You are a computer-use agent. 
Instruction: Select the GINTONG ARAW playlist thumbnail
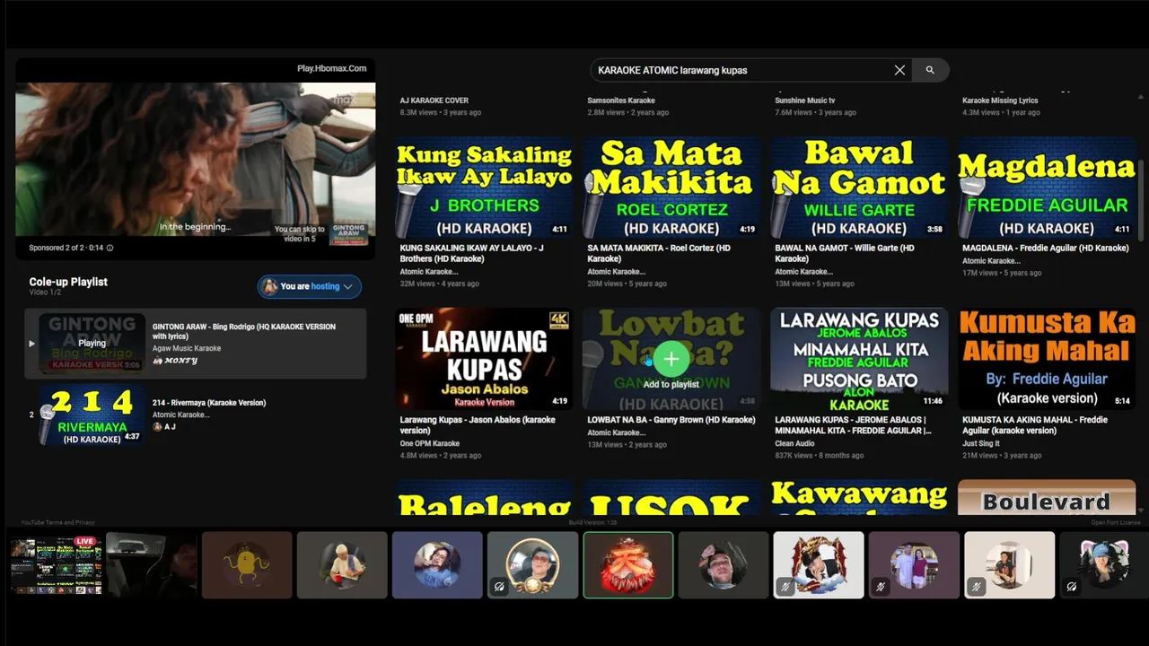(92, 343)
